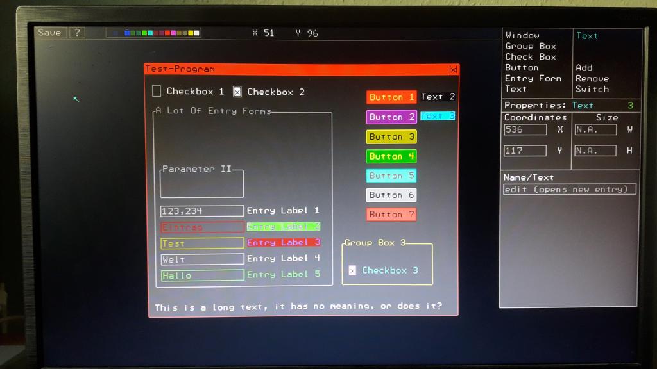Toggle Checkbox 3 in Group Box 3
Image resolution: width=657 pixels, height=369 pixels.
(352, 270)
